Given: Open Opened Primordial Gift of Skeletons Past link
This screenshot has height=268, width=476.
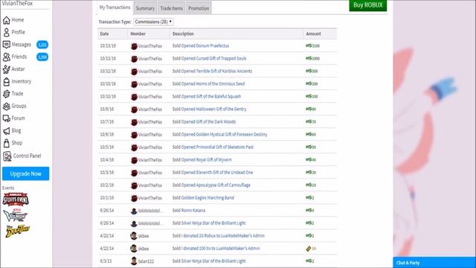Looking at the screenshot, I should [x=217, y=147].
